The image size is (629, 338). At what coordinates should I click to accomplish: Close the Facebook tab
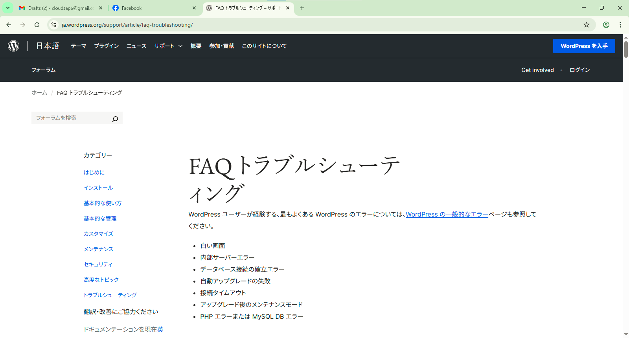point(194,8)
